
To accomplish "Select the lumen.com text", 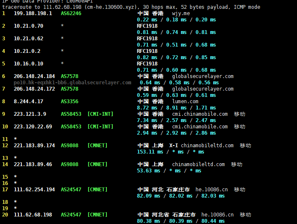I will pos(185,102).
